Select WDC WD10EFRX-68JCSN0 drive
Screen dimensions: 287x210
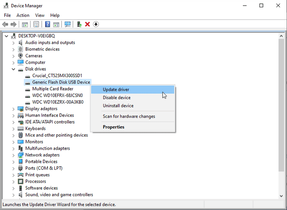pyautogui.click(x=57, y=95)
